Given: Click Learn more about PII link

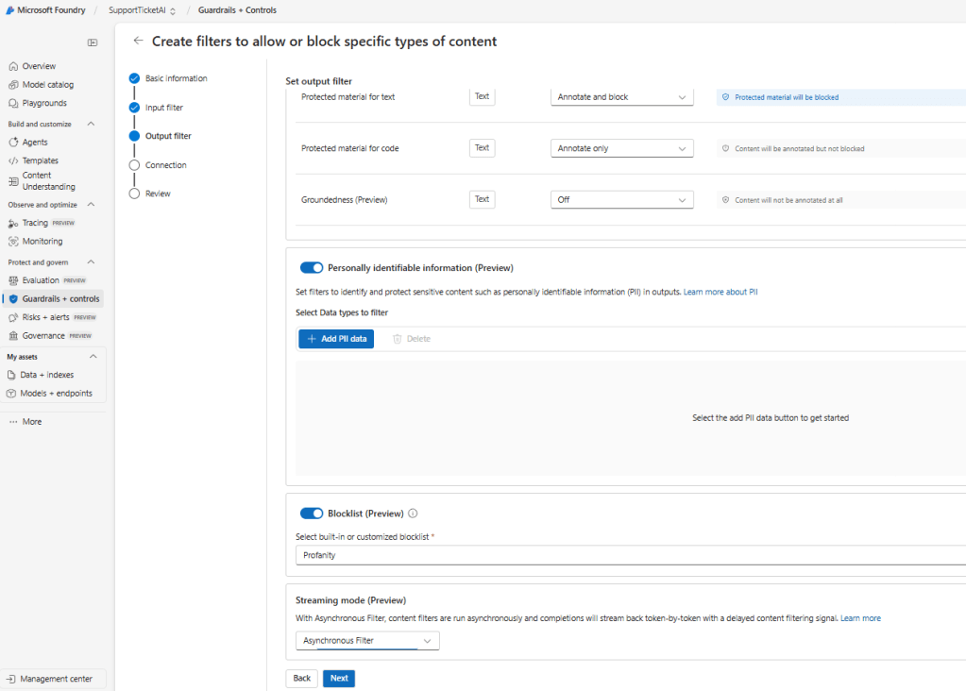Looking at the screenshot, I should coord(720,293).
